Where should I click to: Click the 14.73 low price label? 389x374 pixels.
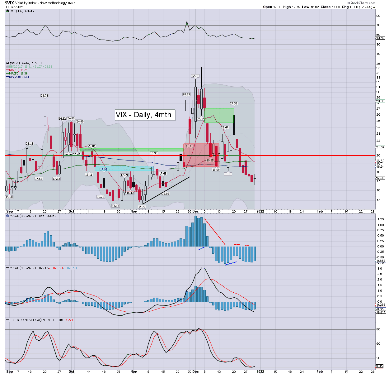[x=142, y=207]
